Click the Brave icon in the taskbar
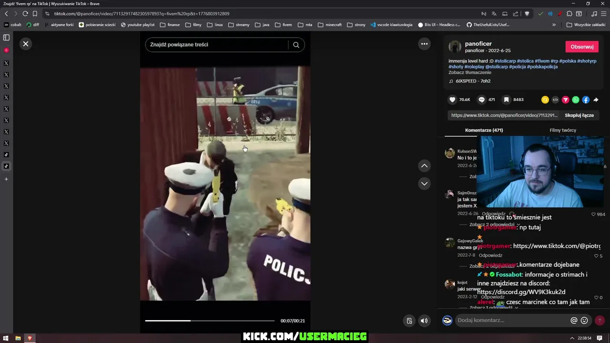Viewport: 610px width, 343px height. pyautogui.click(x=30, y=338)
